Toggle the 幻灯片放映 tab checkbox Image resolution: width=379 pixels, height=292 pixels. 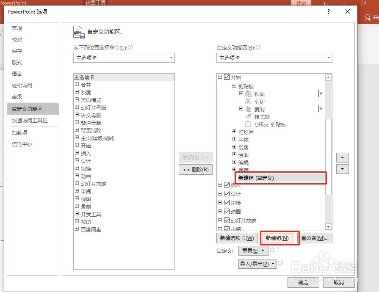(x=227, y=220)
